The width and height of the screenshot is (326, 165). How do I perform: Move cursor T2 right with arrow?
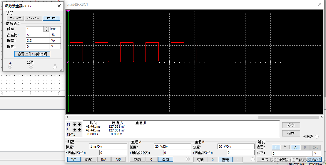pos(79,129)
